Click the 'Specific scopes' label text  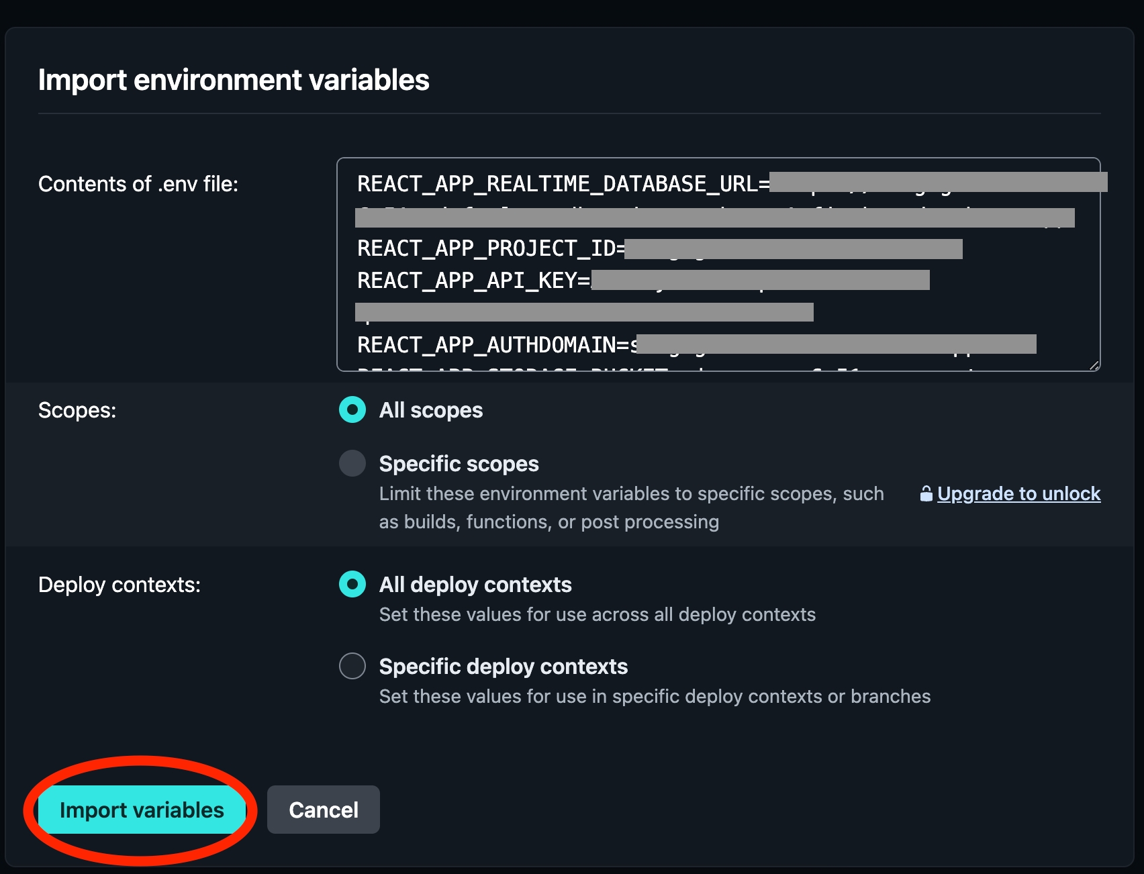(x=459, y=464)
